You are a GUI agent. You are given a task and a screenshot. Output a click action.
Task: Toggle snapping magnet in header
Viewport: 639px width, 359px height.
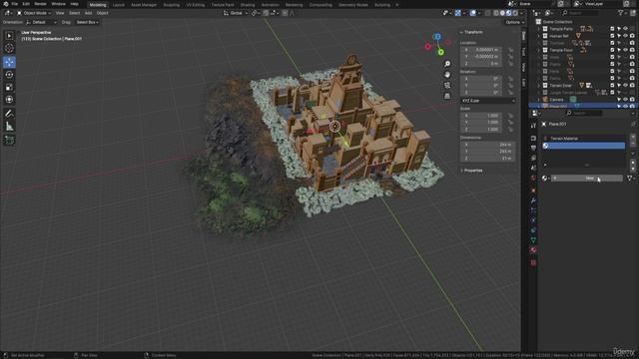click(266, 13)
